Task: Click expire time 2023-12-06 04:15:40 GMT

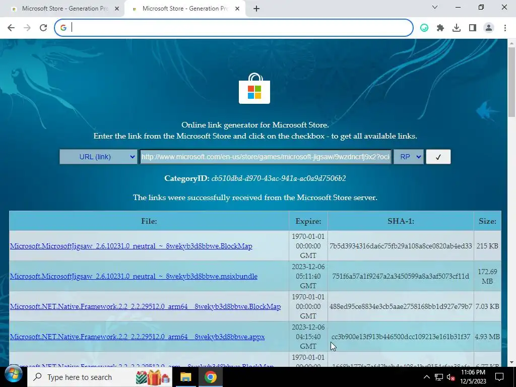Action: tap(308, 337)
